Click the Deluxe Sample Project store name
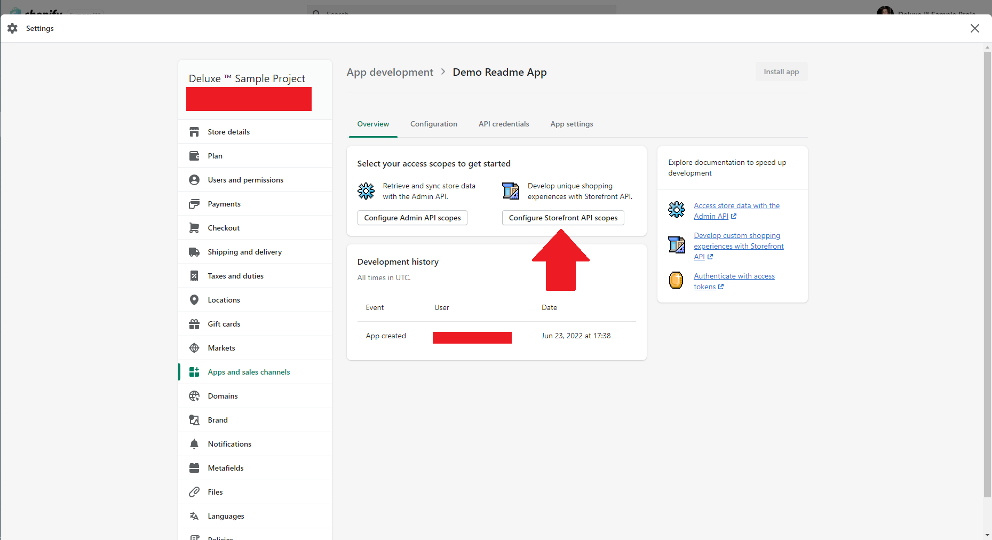The height and width of the screenshot is (540, 992). (247, 78)
